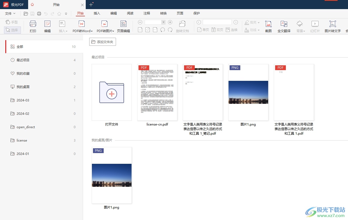Add a new tab with plus button
Screen dimensions: 348x220
(91, 5)
